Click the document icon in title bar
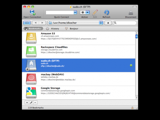This screenshot has width=160, height=120. pyautogui.click(x=71, y=7)
